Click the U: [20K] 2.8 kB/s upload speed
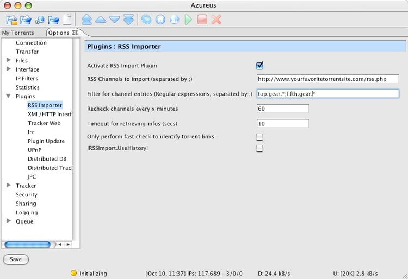 [355, 274]
